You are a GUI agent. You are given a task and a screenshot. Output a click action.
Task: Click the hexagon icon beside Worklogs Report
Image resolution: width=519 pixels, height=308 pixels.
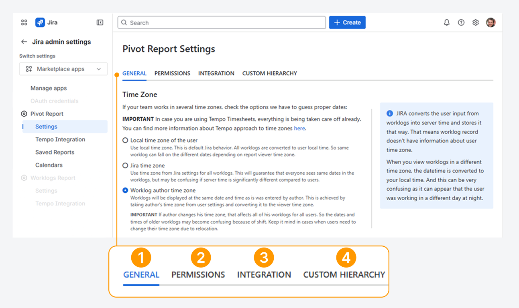point(24,178)
